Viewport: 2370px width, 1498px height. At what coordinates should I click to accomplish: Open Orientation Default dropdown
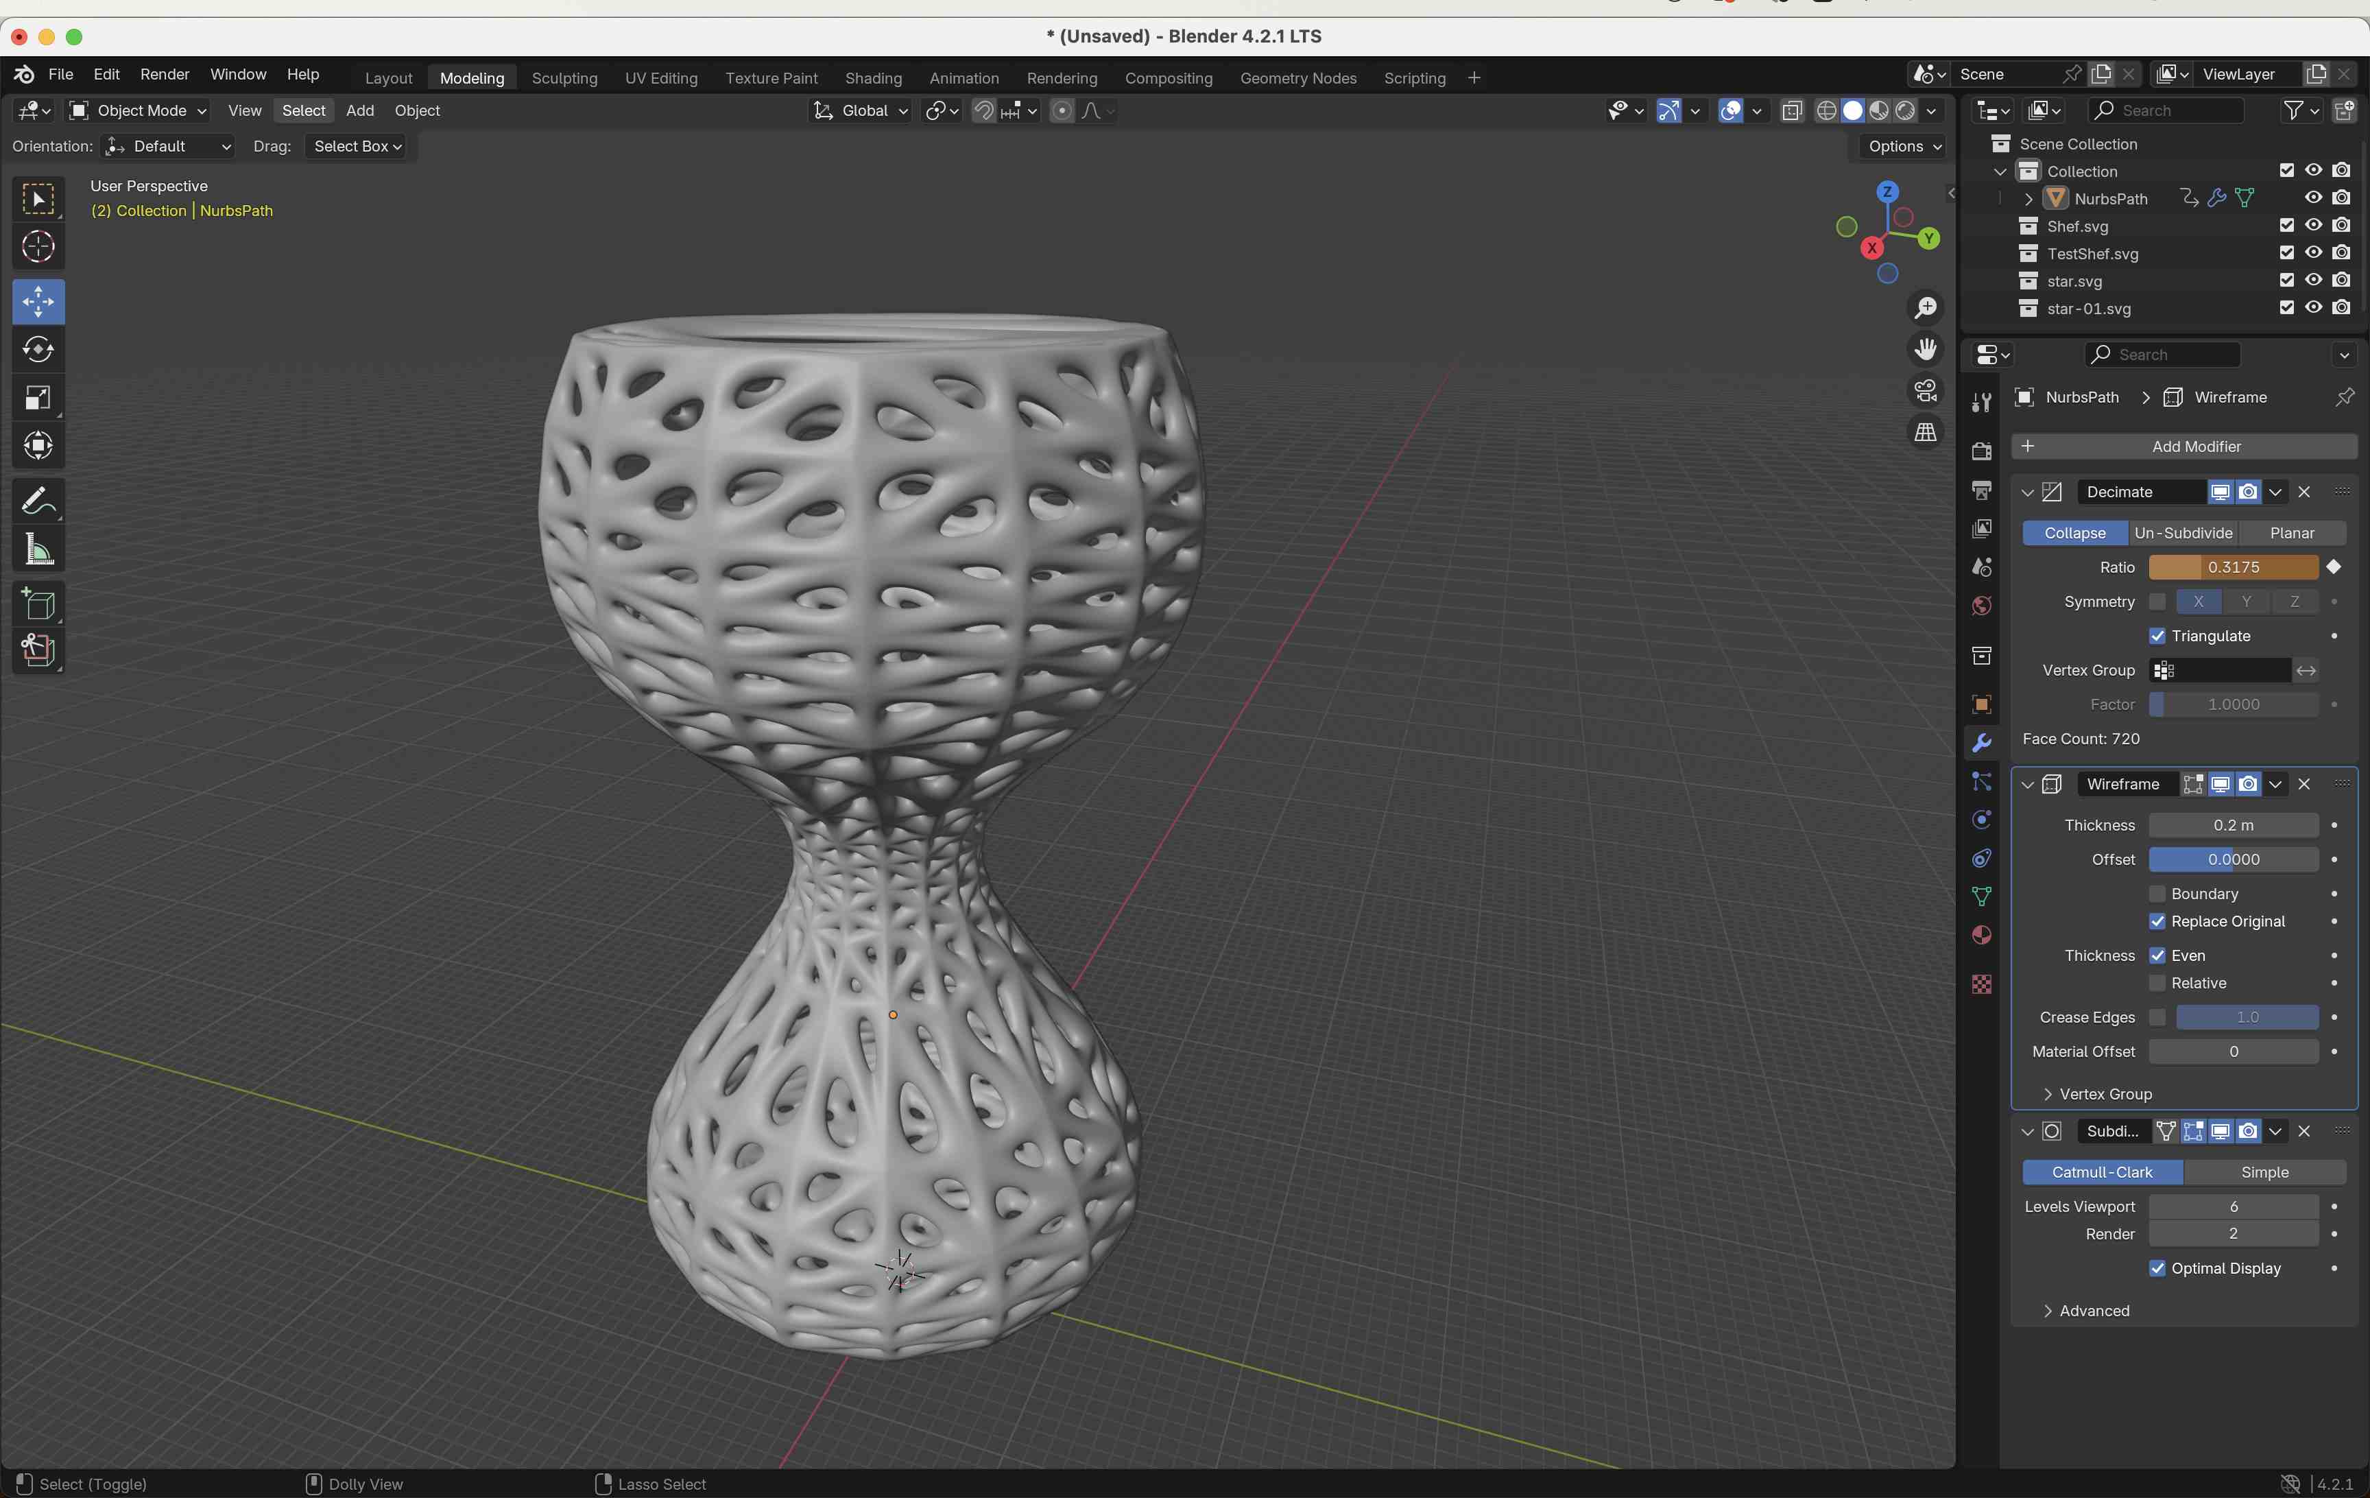pos(168,145)
